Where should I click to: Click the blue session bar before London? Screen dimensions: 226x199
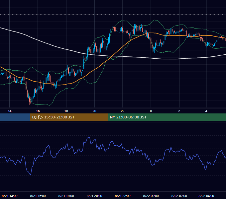pos(15,117)
